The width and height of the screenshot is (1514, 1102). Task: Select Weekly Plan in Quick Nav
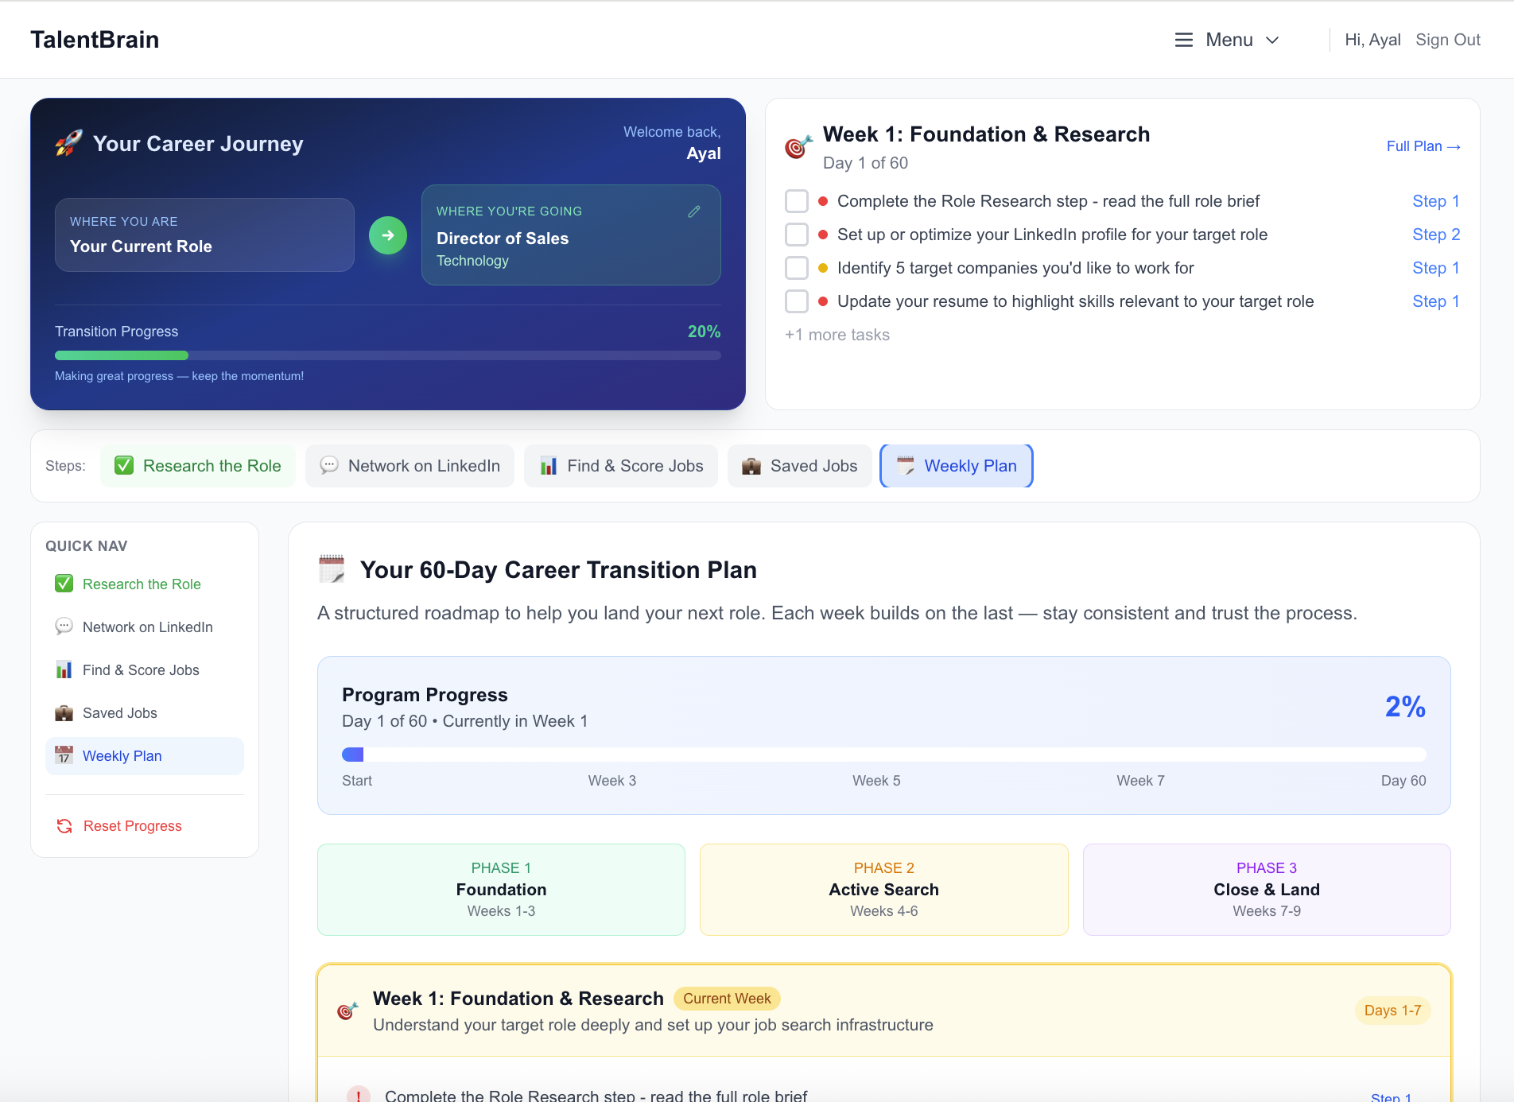point(122,755)
